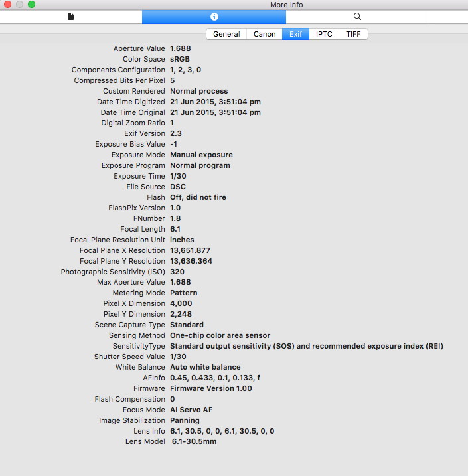
Task: Switch to the General tab
Action: point(226,34)
